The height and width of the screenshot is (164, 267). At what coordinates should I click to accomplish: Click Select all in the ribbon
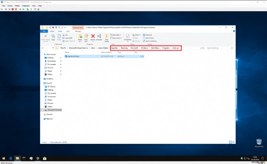click(147, 35)
